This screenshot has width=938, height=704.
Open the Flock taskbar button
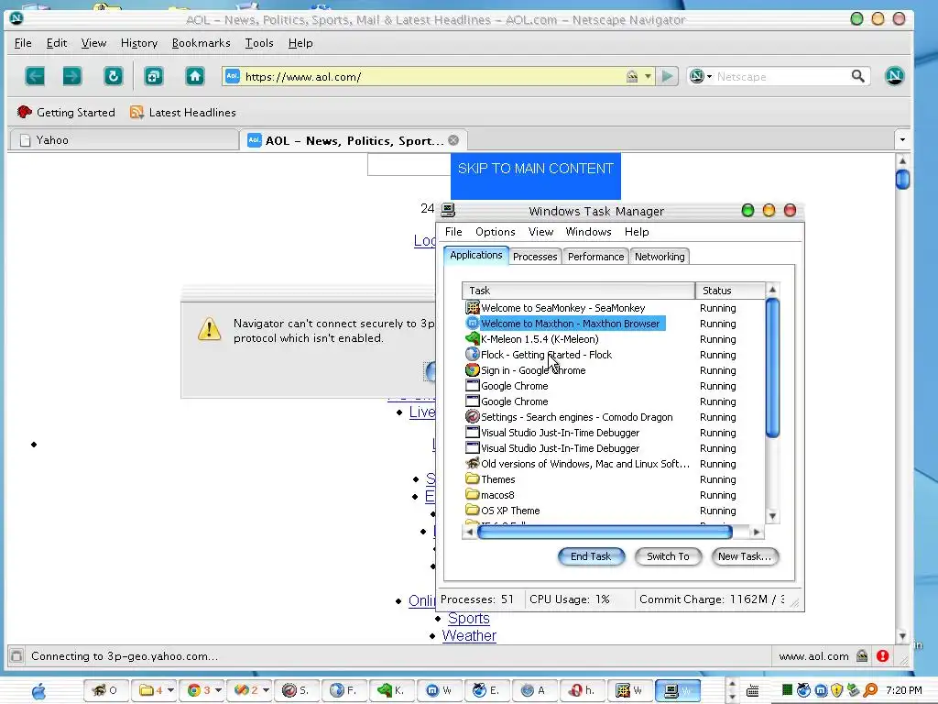[x=344, y=690]
